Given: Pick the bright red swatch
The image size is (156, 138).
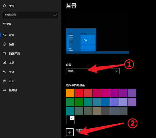Looking at the screenshot, I should [x=79, y=93].
